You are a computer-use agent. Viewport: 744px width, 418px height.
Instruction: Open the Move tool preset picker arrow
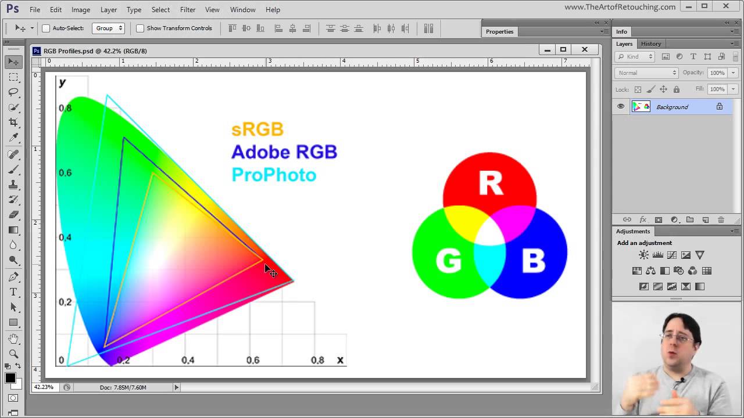[31, 28]
